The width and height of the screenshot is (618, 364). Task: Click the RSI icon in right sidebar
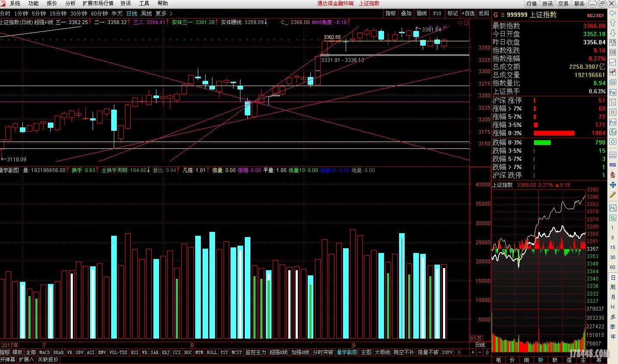pos(612,165)
